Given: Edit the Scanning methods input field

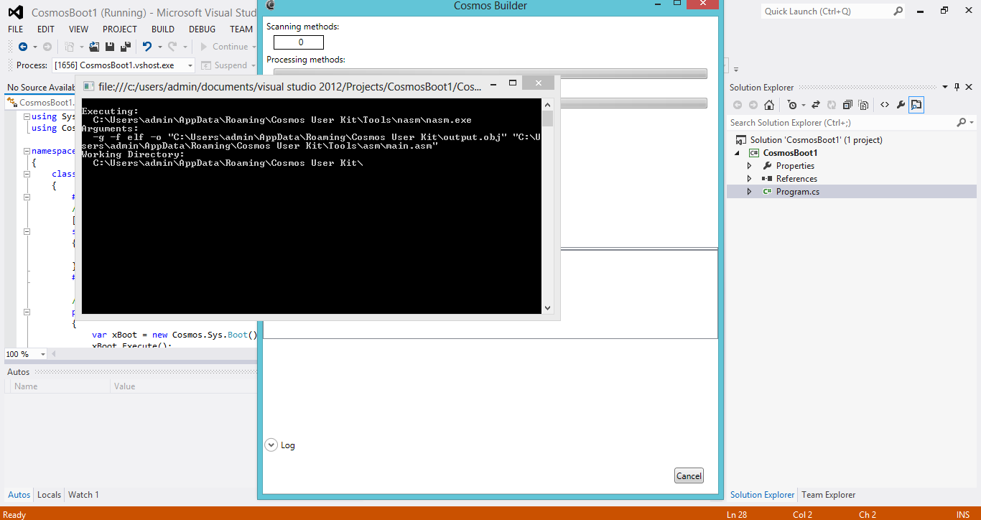Looking at the screenshot, I should [x=298, y=42].
